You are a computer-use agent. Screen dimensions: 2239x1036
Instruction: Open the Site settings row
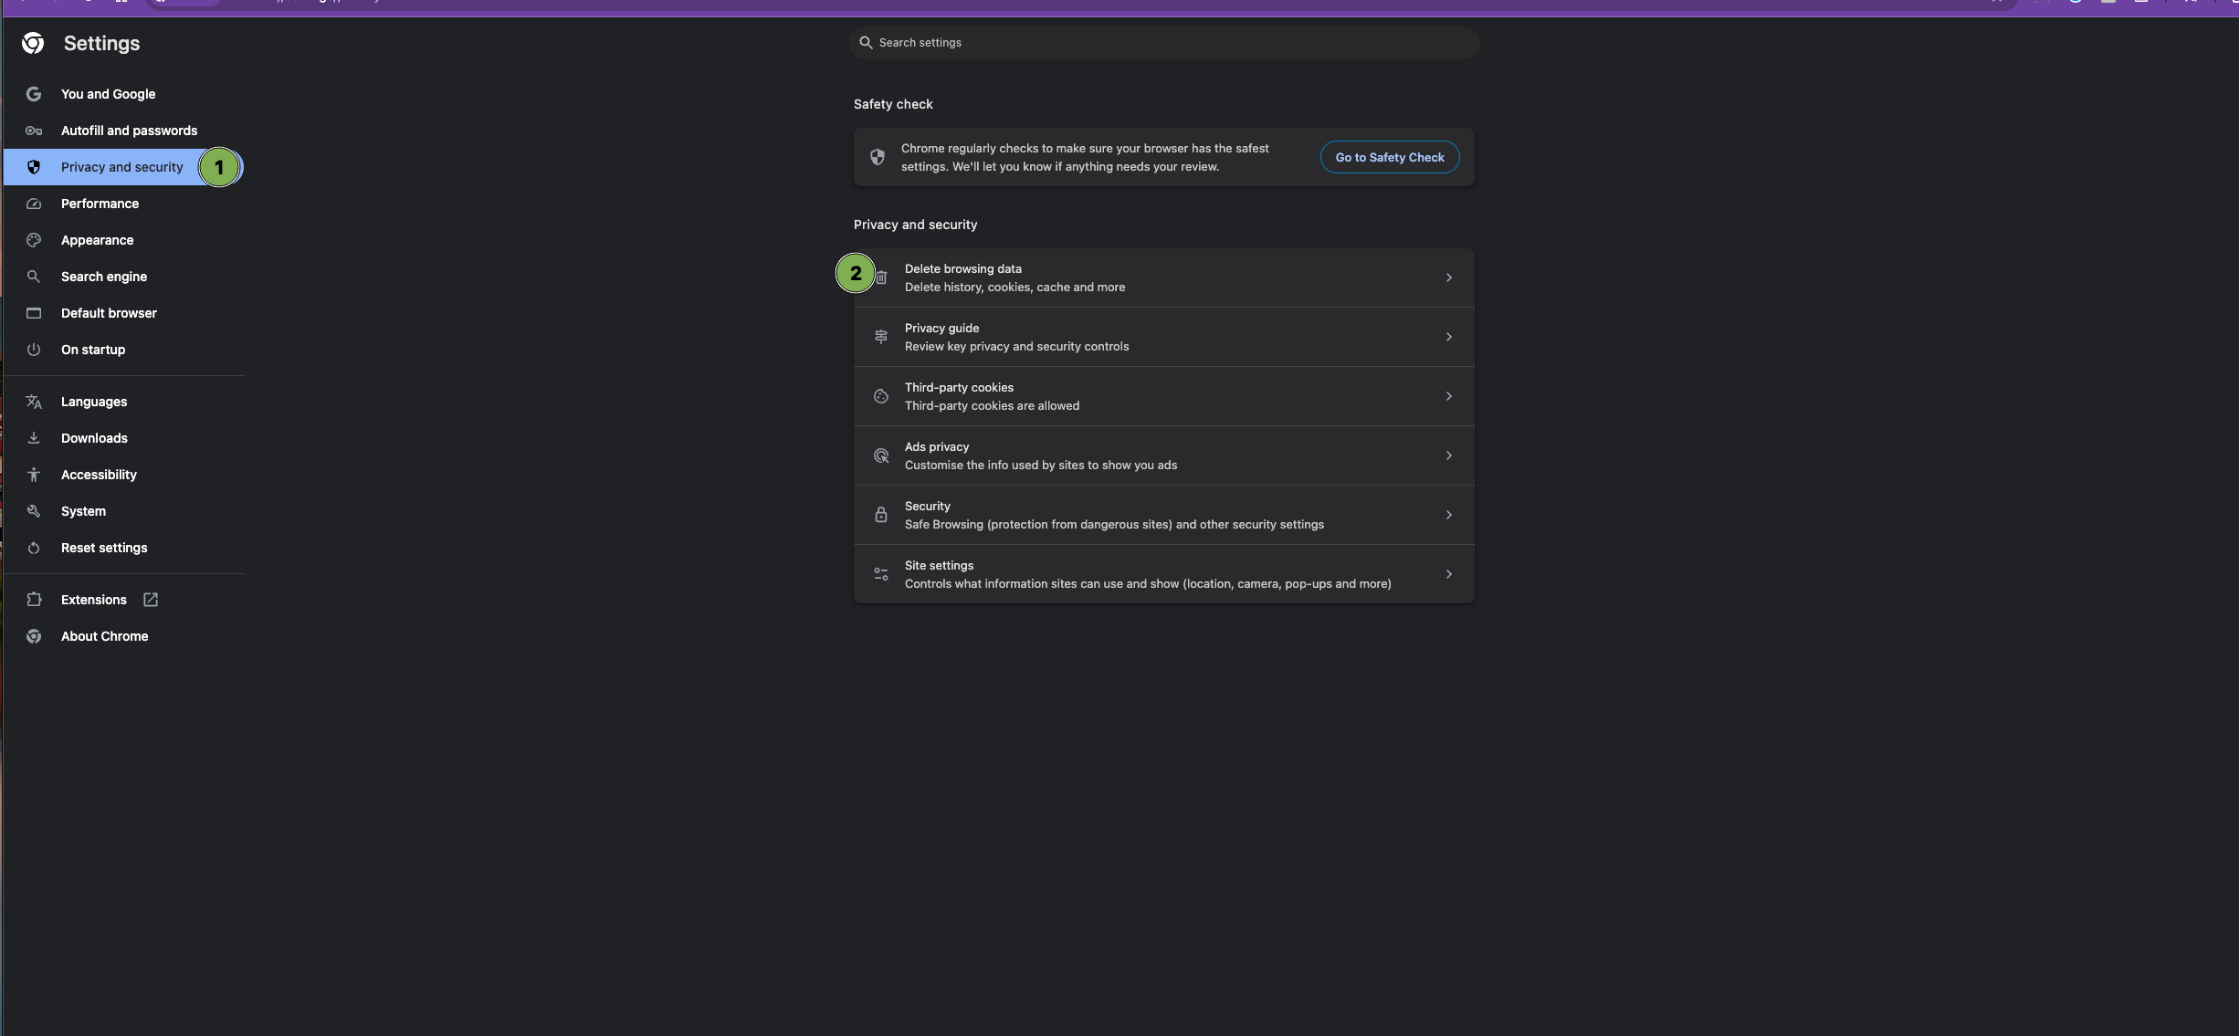pyautogui.click(x=1164, y=574)
